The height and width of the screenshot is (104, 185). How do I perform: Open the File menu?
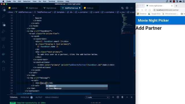(14, 1)
